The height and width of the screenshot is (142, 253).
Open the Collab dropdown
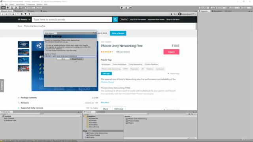pos(204,8)
